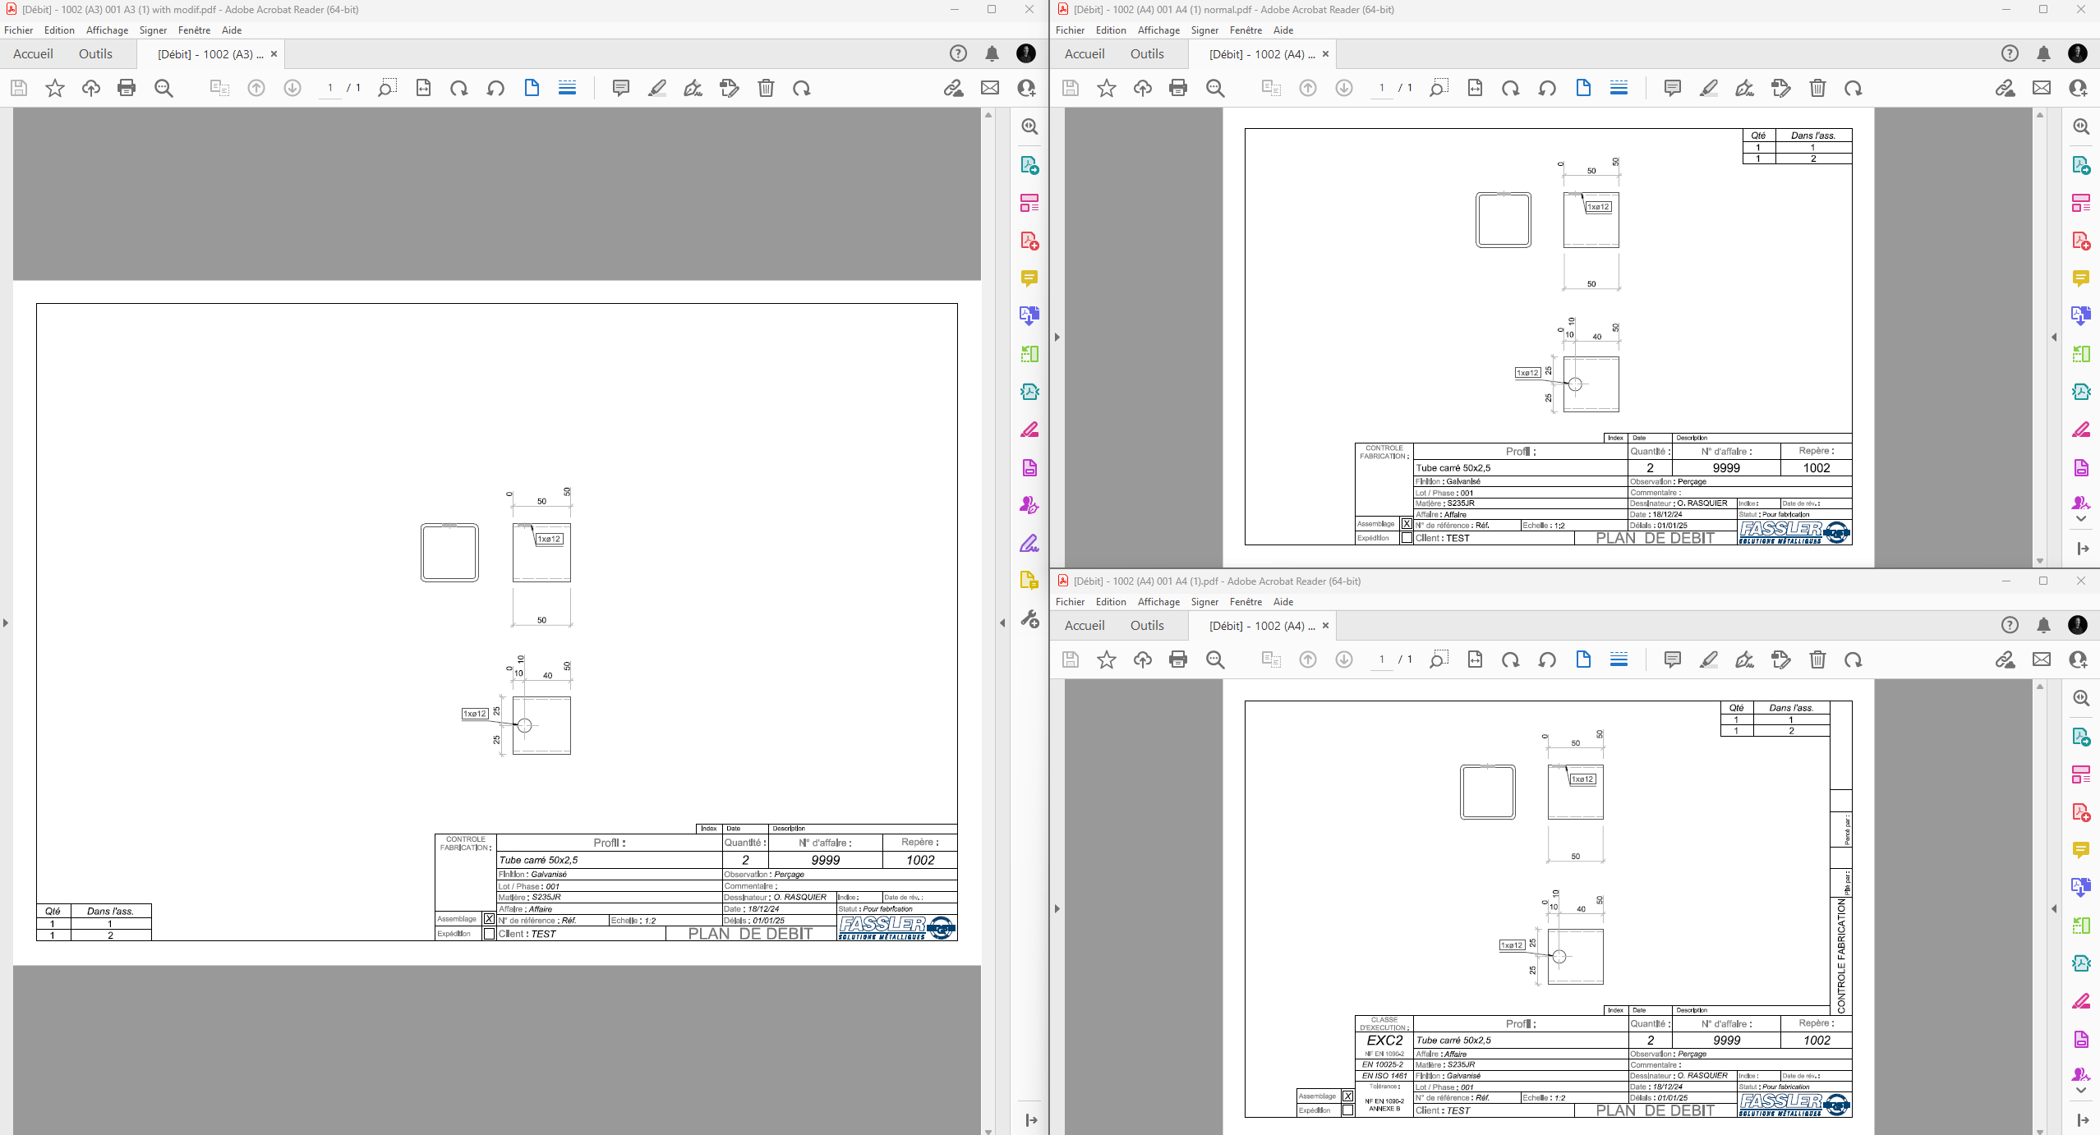Click the zoom-out search icon in the left A3 toolbar

(164, 88)
